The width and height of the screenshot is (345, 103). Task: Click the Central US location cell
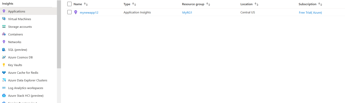[x=248, y=12]
